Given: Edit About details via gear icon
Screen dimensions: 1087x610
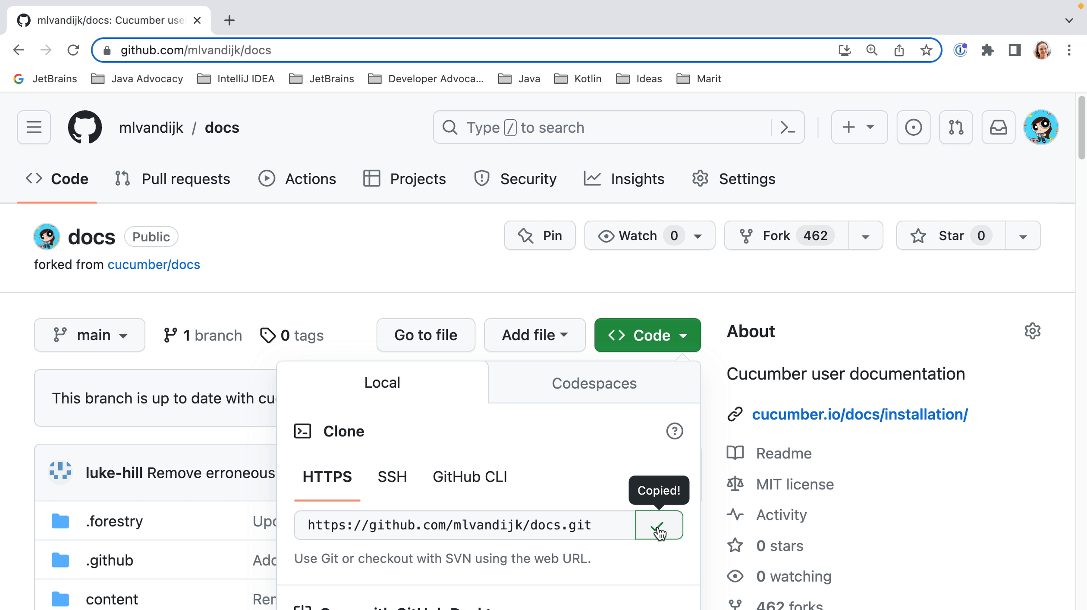Looking at the screenshot, I should 1032,331.
